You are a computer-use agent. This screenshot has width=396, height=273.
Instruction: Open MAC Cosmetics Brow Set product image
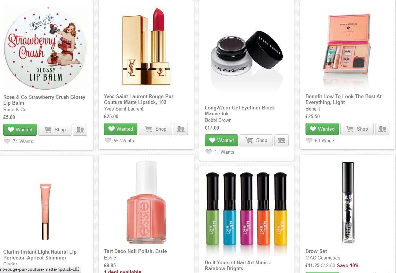pos(347,202)
